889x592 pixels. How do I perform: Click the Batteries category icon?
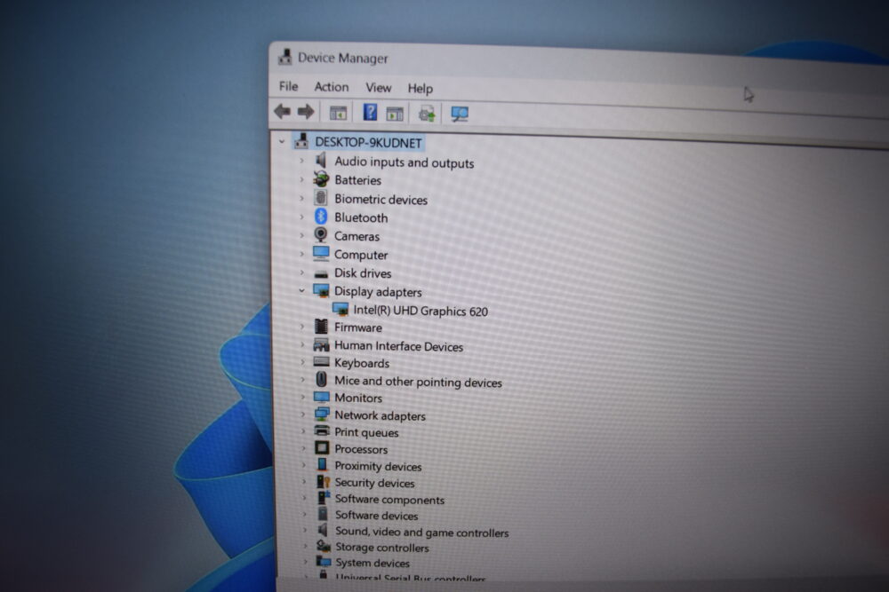pos(321,179)
